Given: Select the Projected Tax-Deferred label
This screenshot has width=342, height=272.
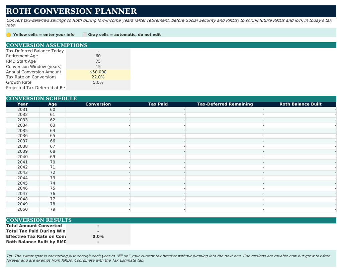Looking at the screenshot, I should pos(35,88).
